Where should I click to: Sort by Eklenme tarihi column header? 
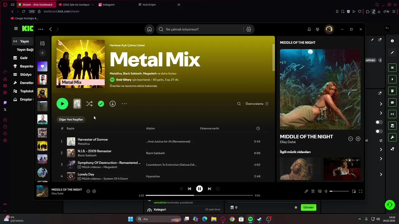pos(209,128)
